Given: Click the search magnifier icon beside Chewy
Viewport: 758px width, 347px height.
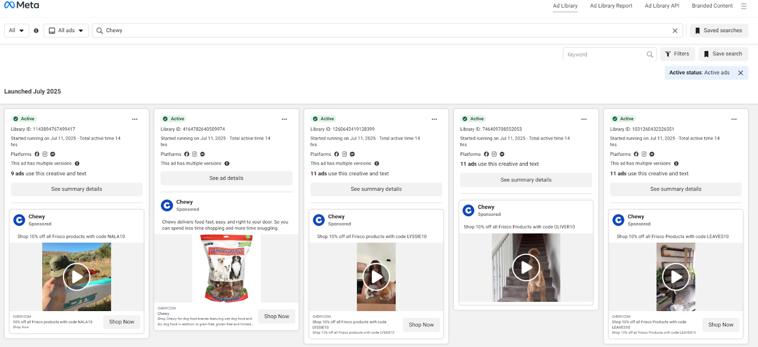Looking at the screenshot, I should pyautogui.click(x=99, y=31).
